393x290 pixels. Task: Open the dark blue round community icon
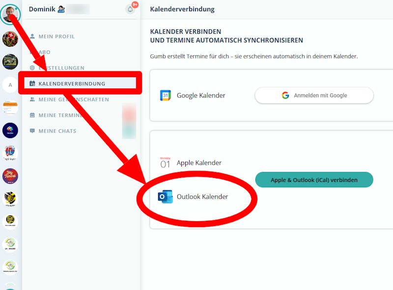click(10, 130)
